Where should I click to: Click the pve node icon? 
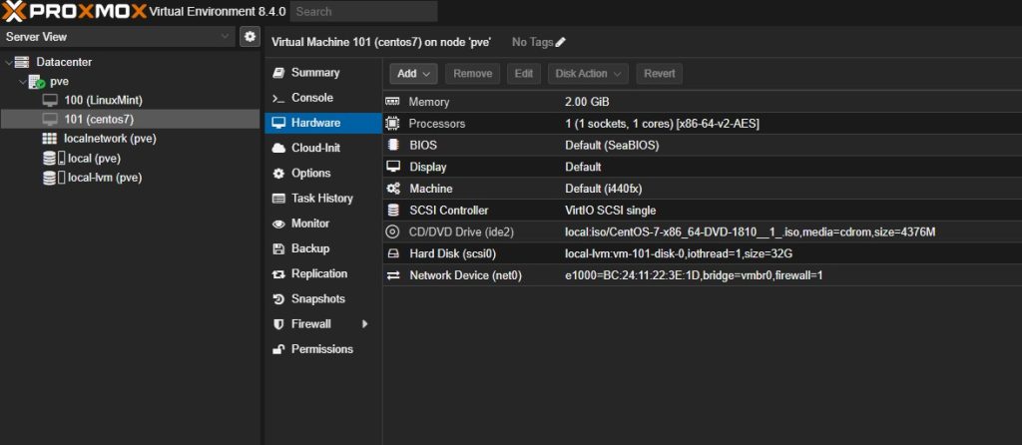[x=37, y=82]
